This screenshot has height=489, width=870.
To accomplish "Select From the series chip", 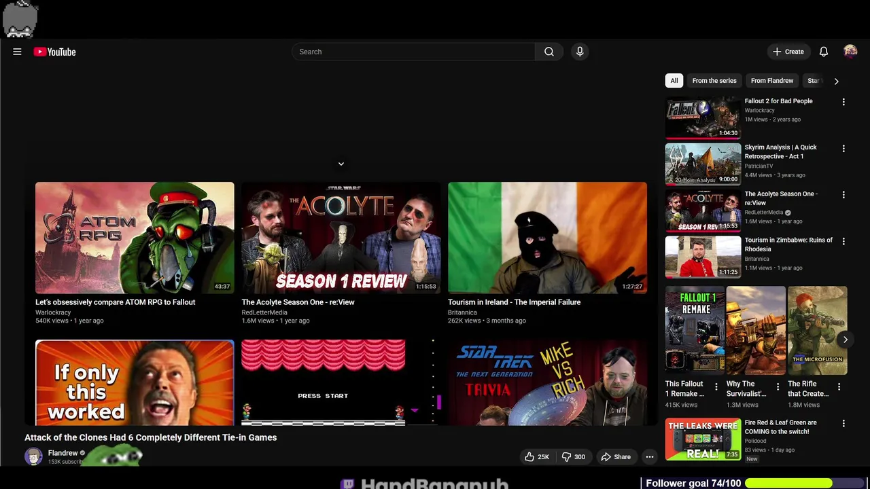I will coord(714,81).
